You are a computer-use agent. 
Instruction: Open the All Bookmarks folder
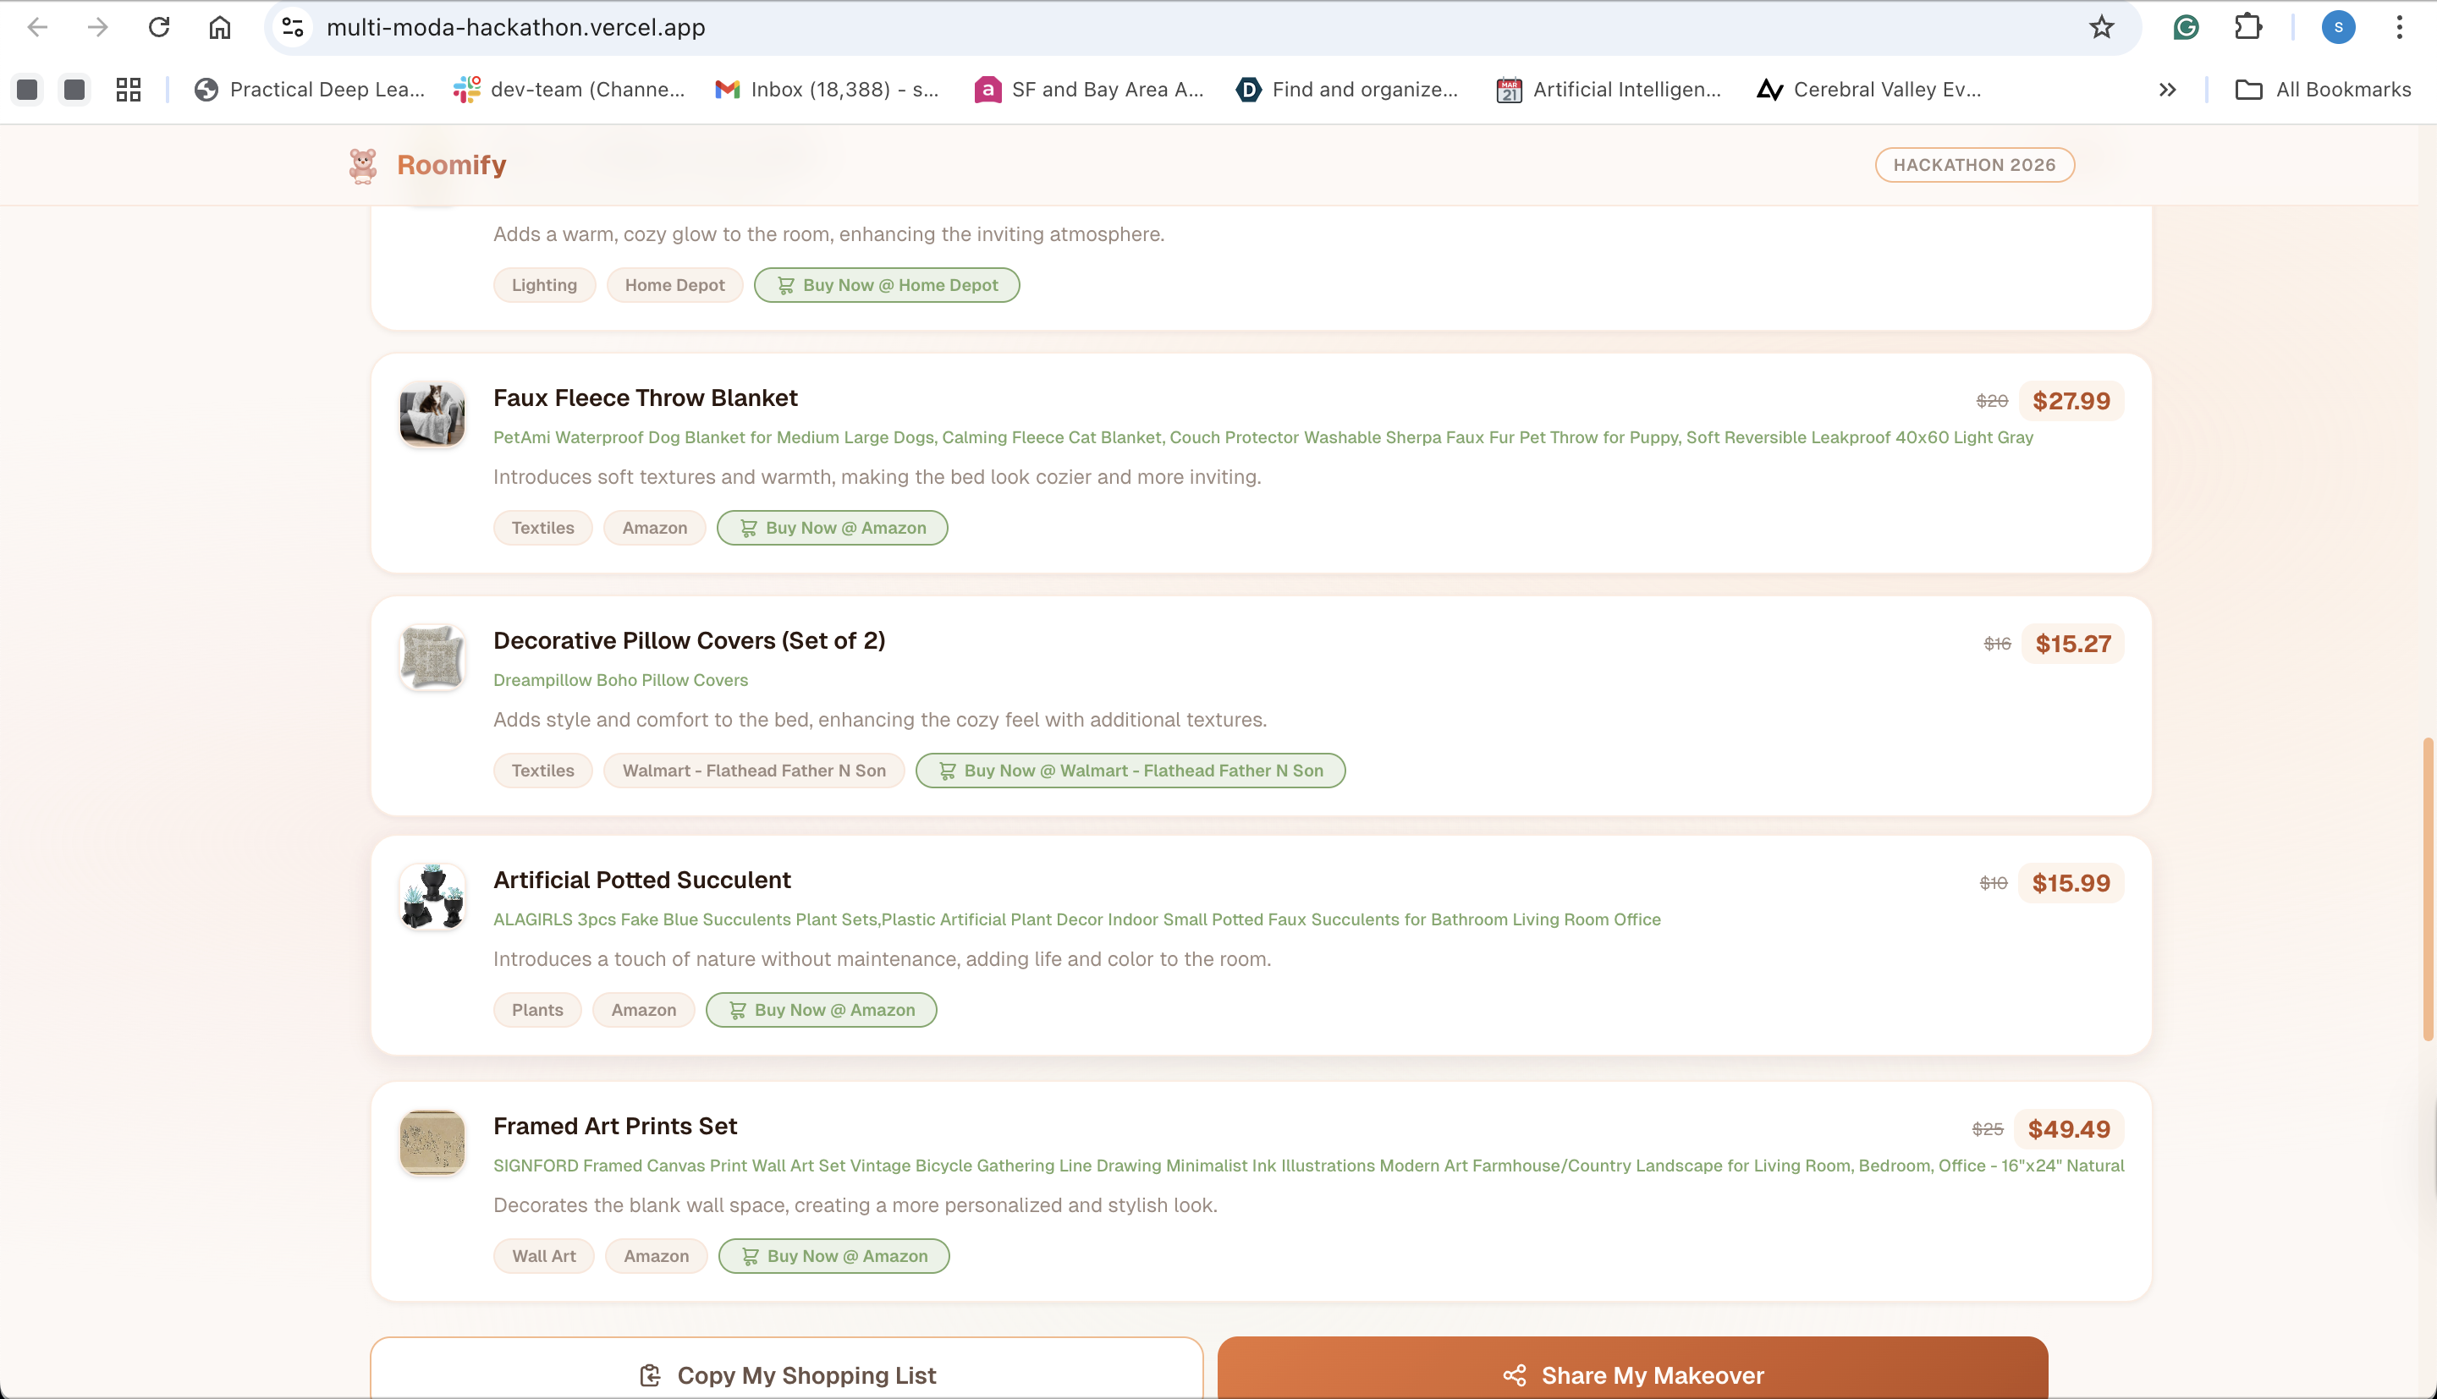(x=2323, y=90)
